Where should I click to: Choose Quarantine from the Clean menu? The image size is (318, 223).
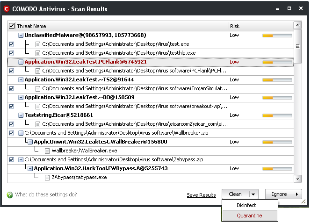click(250, 216)
